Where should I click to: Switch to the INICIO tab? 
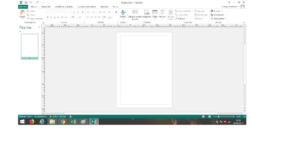coord(34,7)
